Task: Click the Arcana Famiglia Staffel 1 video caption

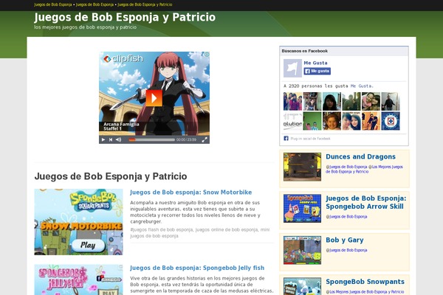Action: coord(121,126)
